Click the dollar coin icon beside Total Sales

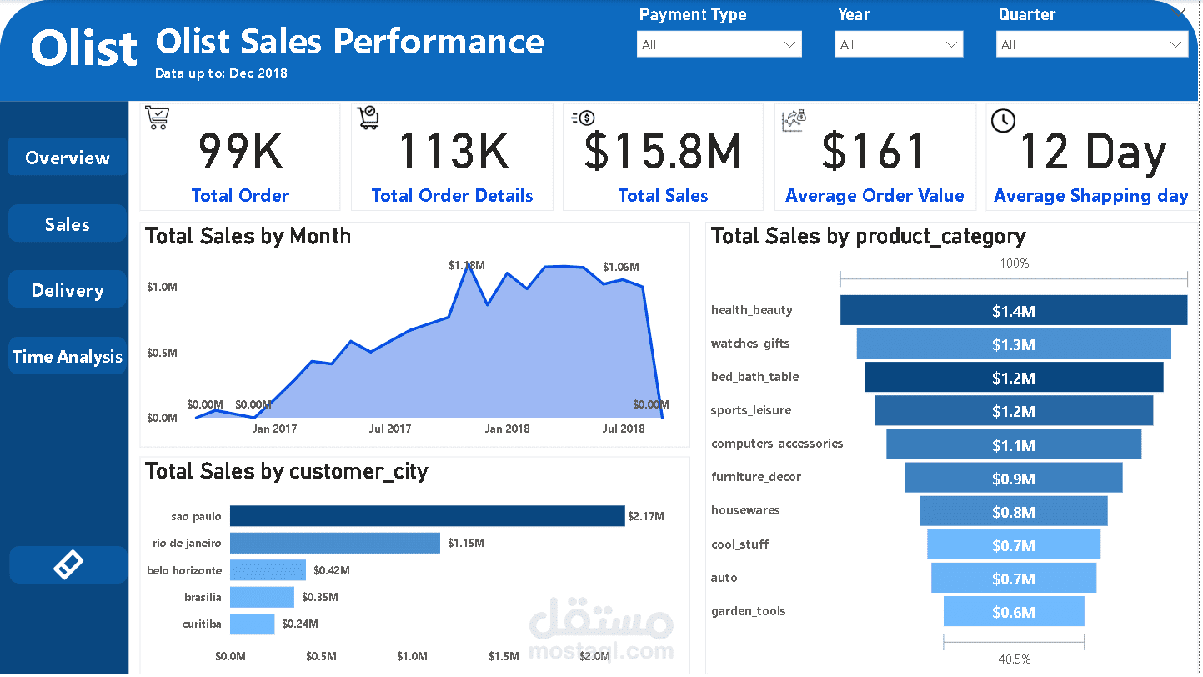click(x=583, y=118)
